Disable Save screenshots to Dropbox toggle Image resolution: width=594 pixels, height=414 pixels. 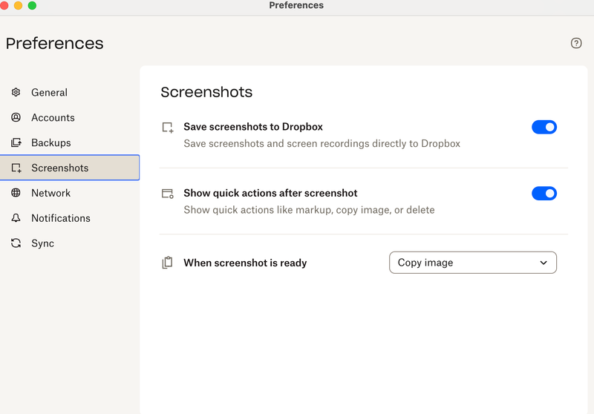(x=544, y=127)
